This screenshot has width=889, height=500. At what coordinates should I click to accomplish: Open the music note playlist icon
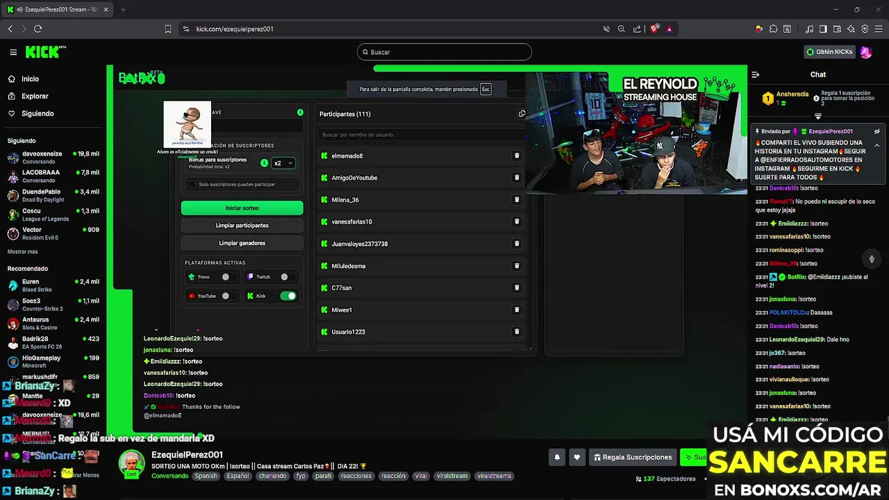click(809, 29)
